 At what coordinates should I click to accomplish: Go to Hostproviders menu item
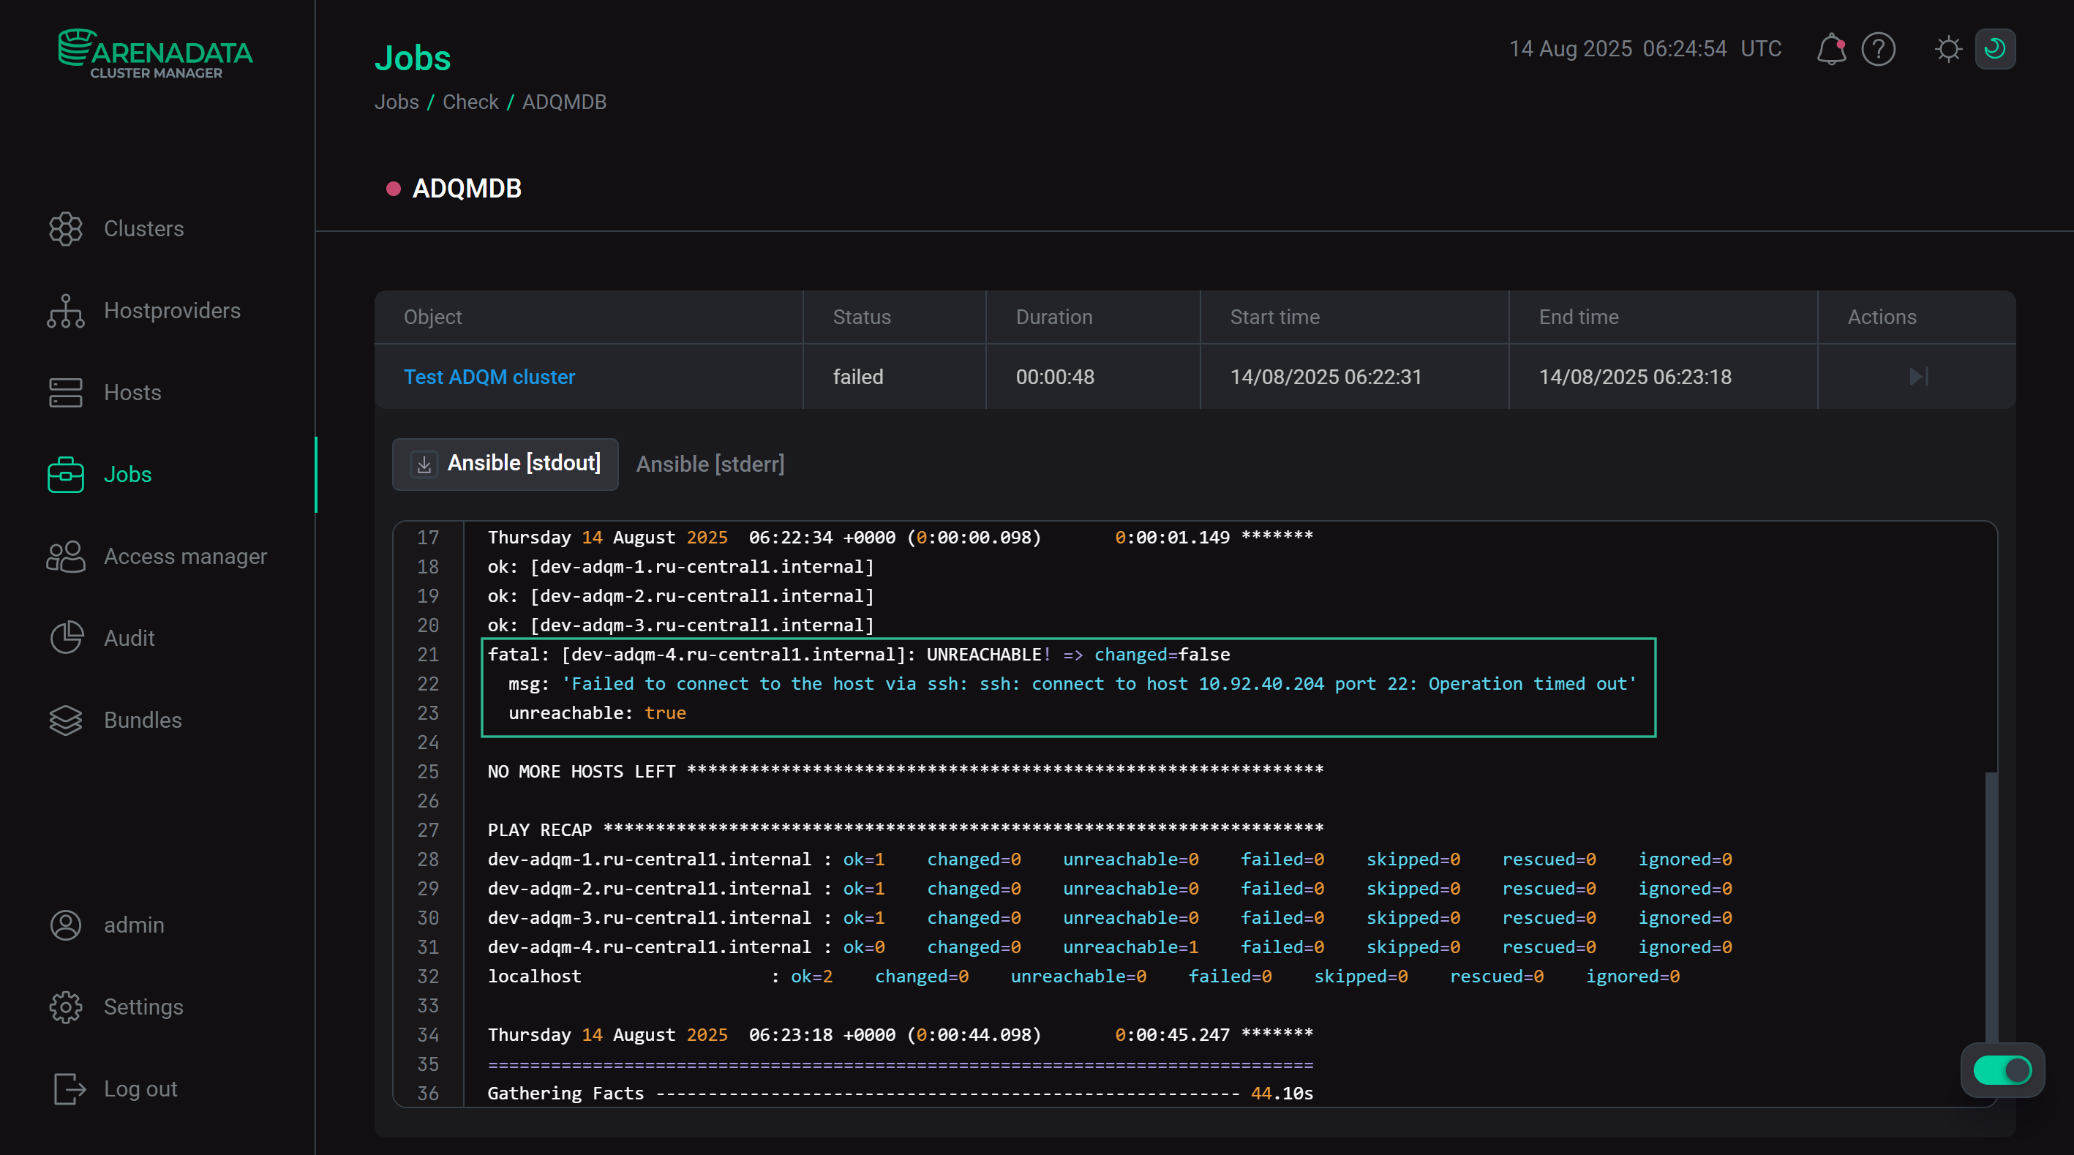(173, 311)
